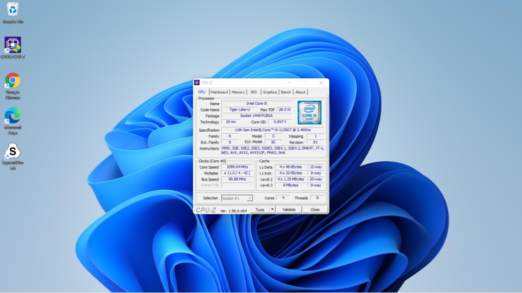The height and width of the screenshot is (293, 522).
Task: Open the Memory tab
Action: pos(238,93)
